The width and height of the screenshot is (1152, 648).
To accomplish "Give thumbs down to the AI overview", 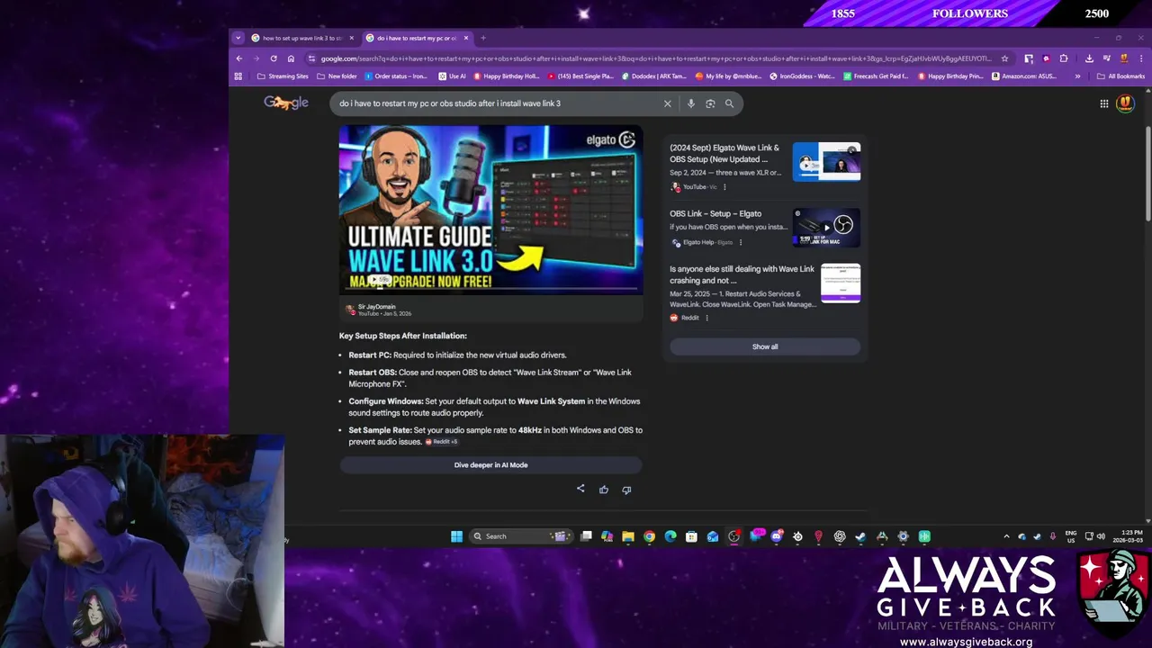I will (x=626, y=490).
